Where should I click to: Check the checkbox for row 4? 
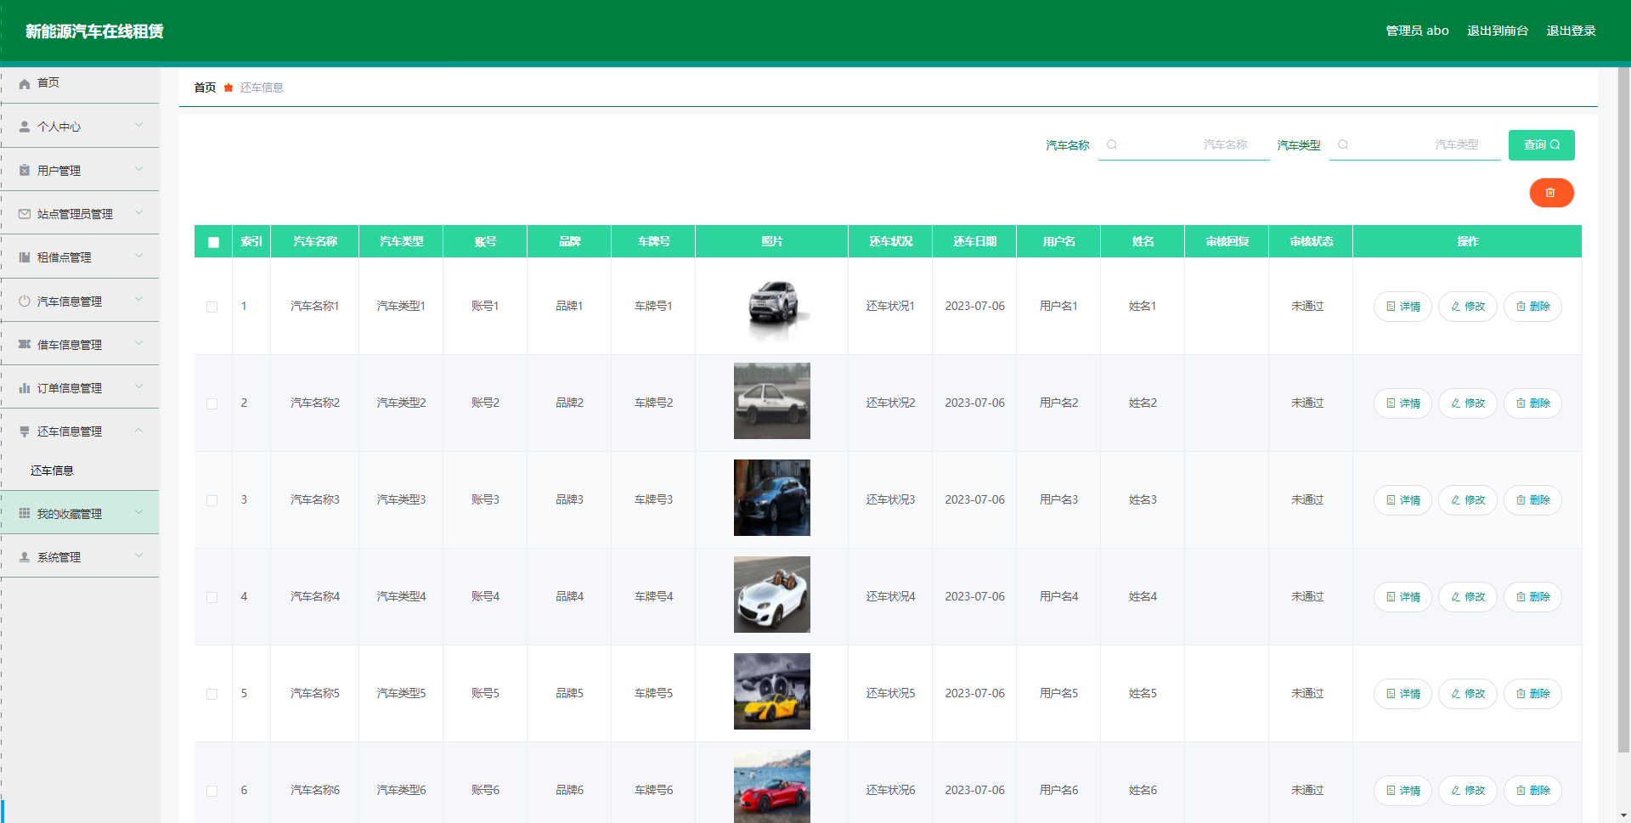pos(212,597)
